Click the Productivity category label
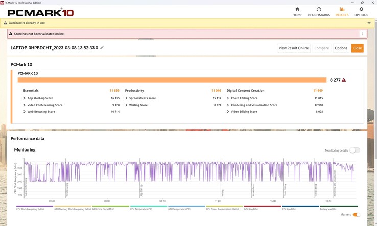The image size is (377, 226). pos(134,90)
